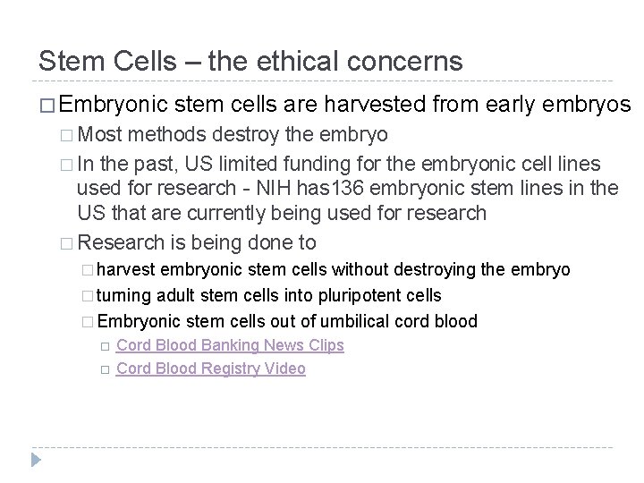Click the square bullet before Cord Blood Banking
The height and width of the screenshot is (483, 644).
[106, 346]
